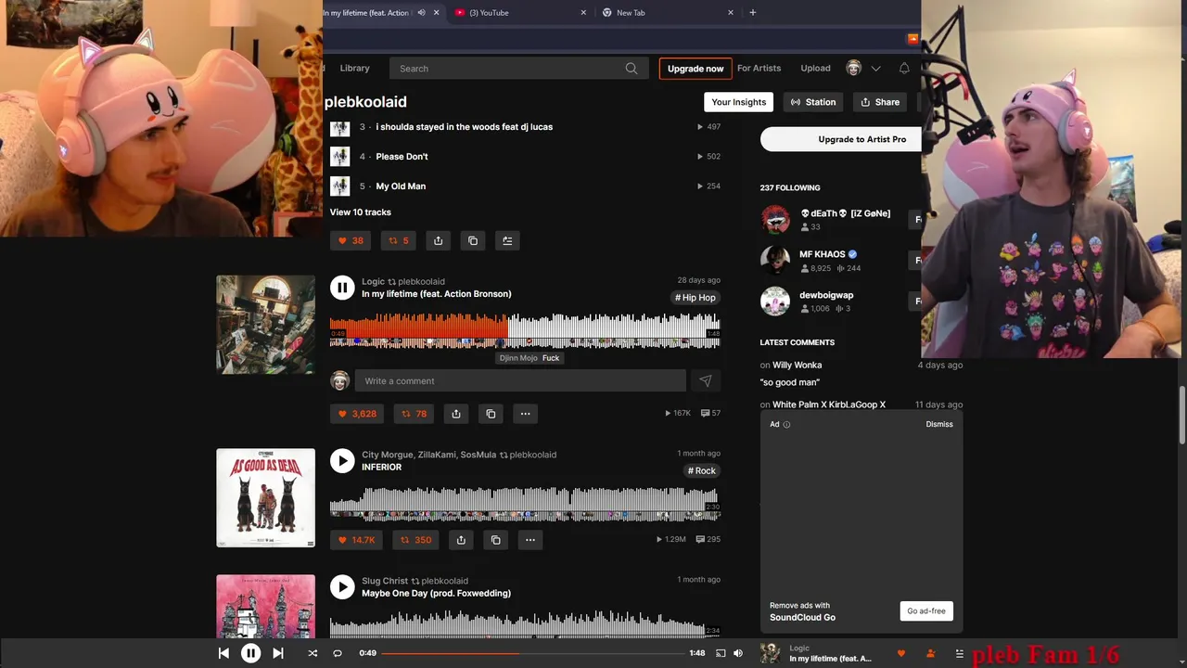Copy link for 'In my lifetime' track
Screen dimensions: 1187x668
[491, 414]
